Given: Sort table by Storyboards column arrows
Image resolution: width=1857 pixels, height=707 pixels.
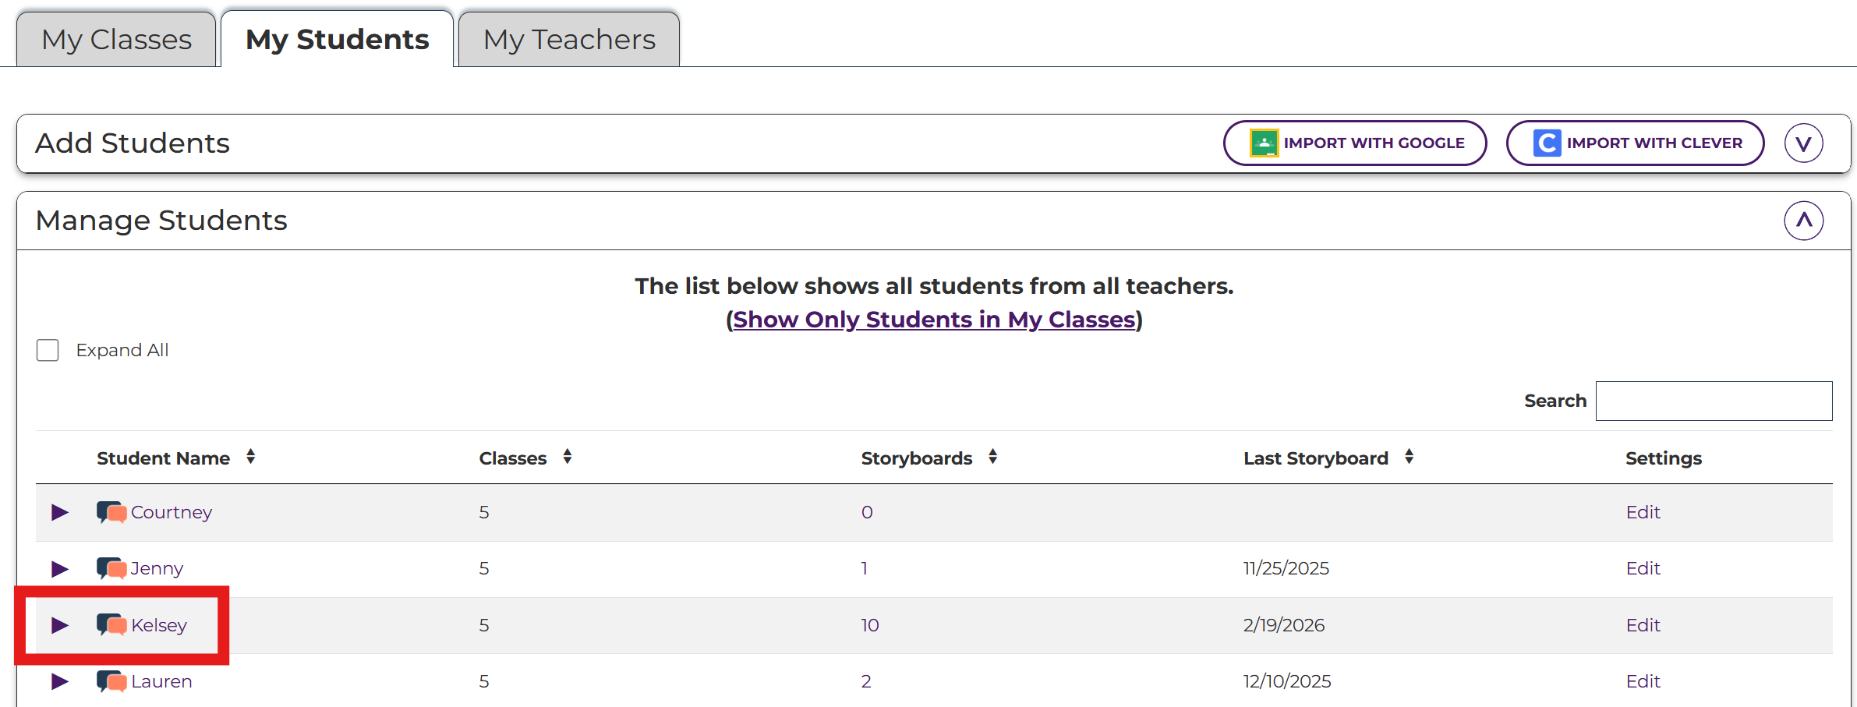Looking at the screenshot, I should (x=992, y=458).
